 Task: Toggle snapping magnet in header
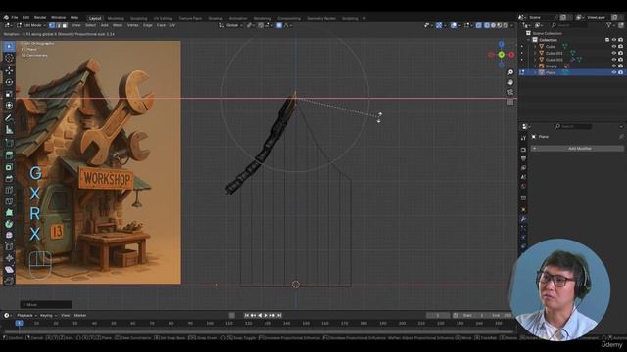click(x=261, y=25)
